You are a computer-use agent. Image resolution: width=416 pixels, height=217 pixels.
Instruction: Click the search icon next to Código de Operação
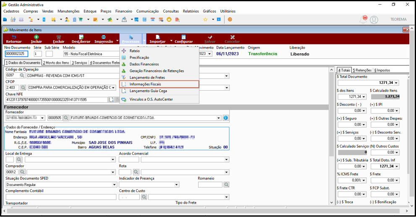pyautogui.click(x=22, y=76)
